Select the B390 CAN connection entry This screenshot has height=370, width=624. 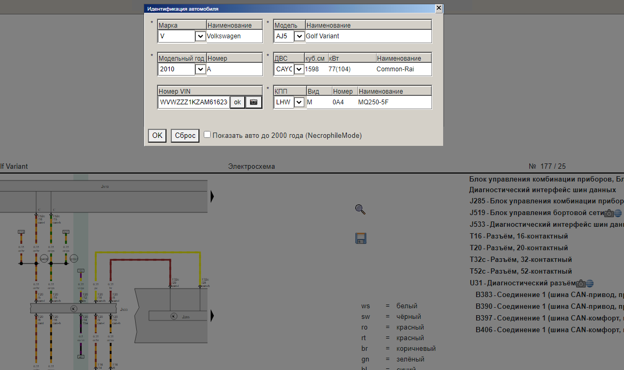[x=550, y=306]
